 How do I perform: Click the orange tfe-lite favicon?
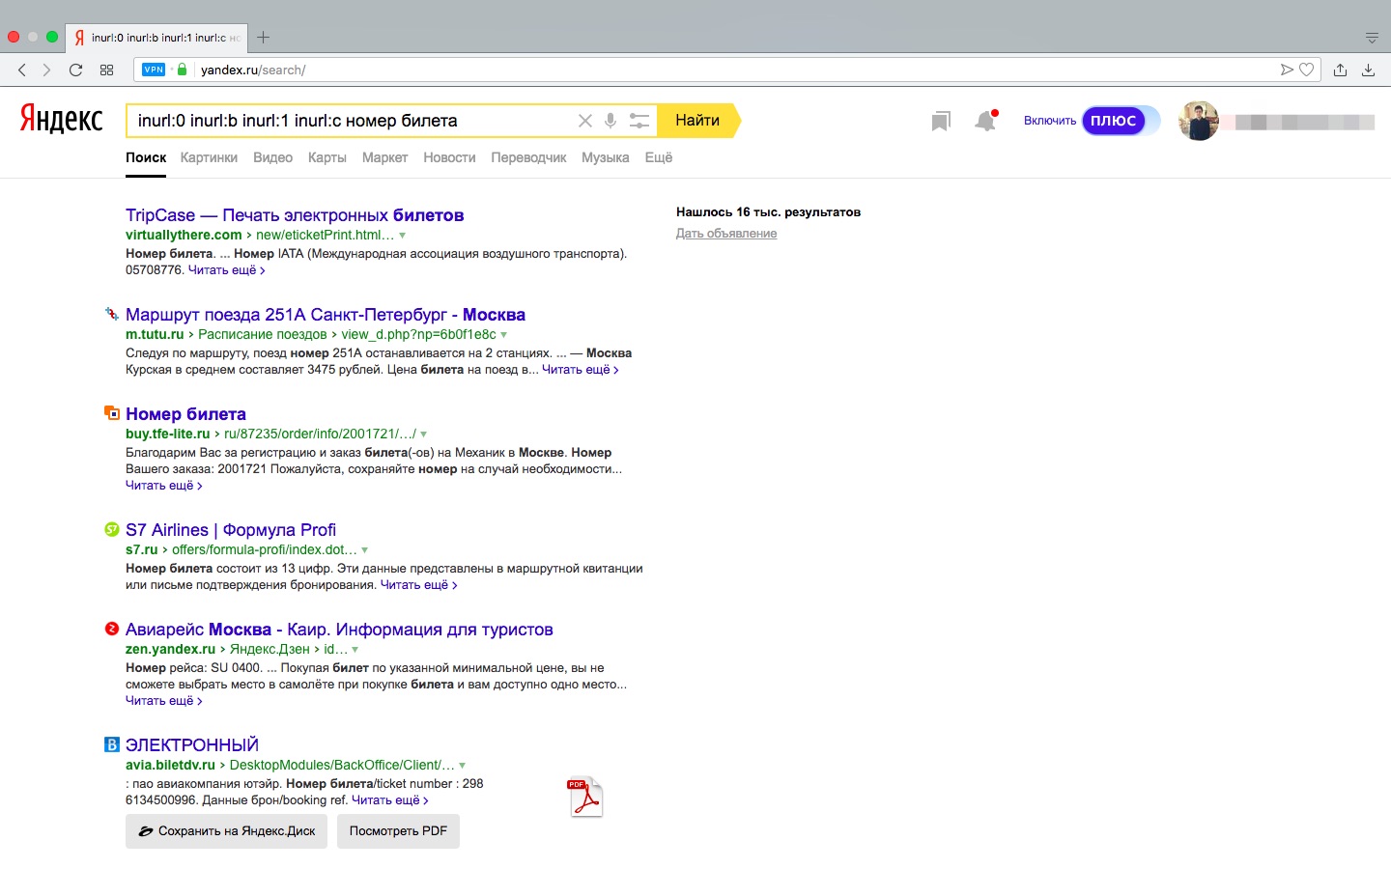click(x=111, y=413)
